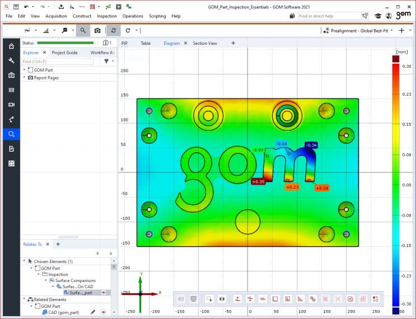
Task: Open the Scripting menu
Action: [x=157, y=16]
